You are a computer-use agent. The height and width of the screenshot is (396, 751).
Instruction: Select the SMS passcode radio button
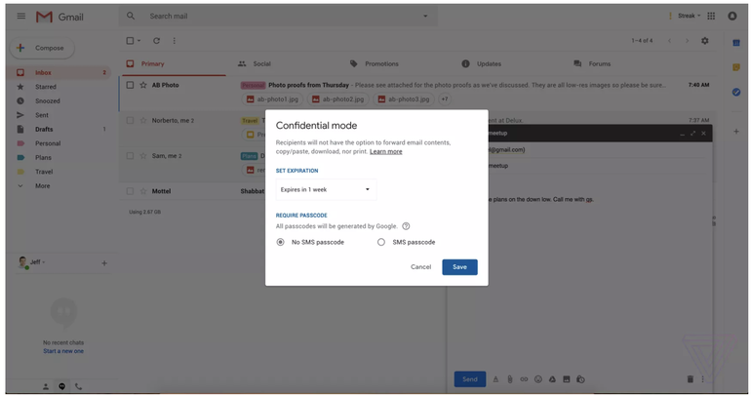pos(381,242)
